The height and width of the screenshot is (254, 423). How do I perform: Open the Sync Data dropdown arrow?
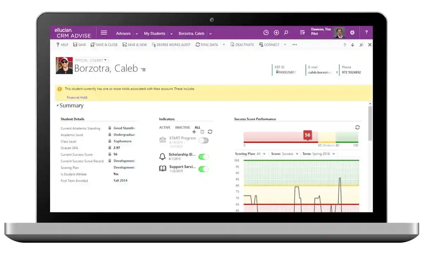click(223, 45)
